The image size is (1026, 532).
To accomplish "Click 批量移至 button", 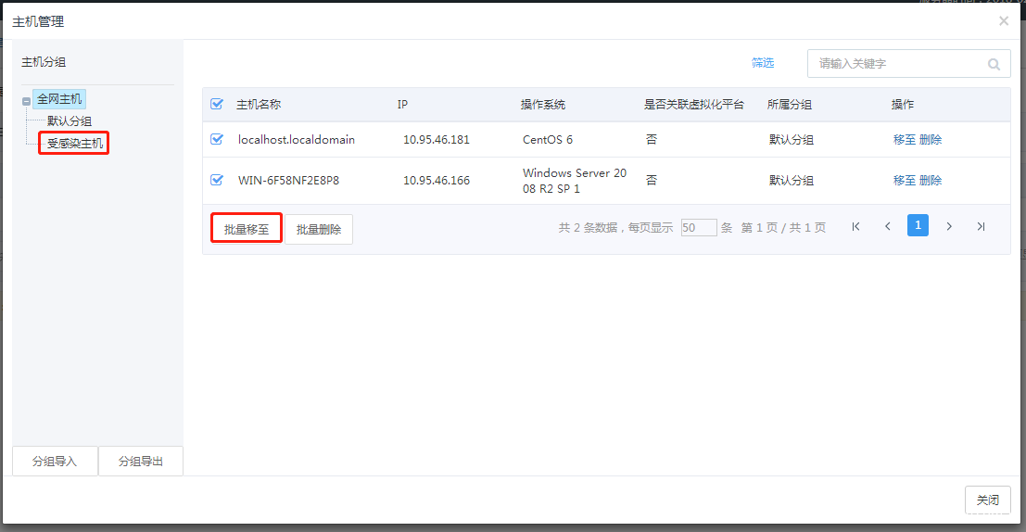I will pyautogui.click(x=247, y=229).
